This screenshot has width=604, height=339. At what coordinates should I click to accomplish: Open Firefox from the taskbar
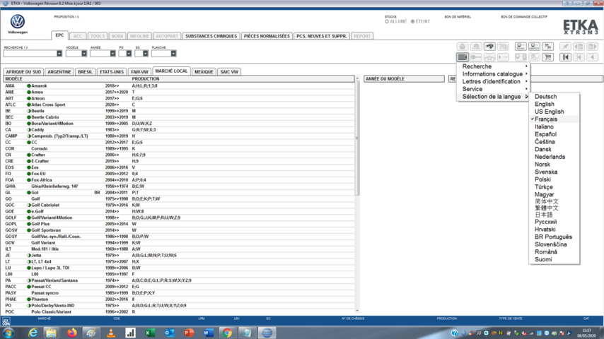[71, 333]
